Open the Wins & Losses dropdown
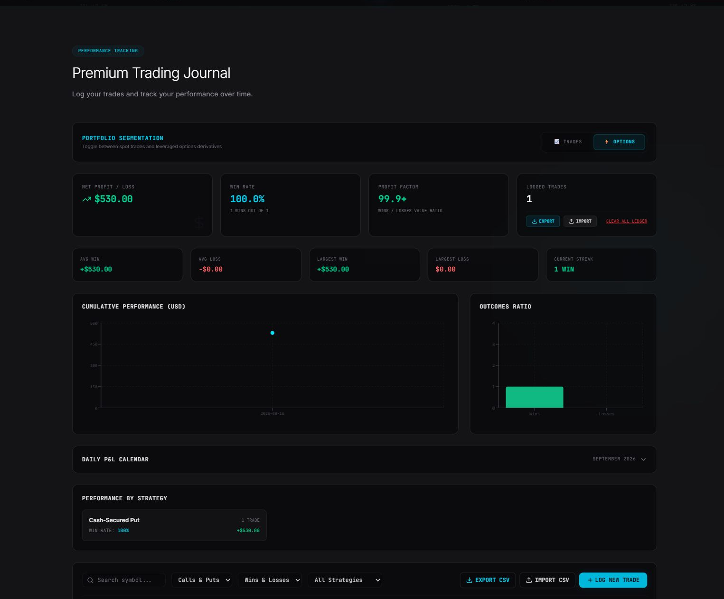 coord(270,580)
